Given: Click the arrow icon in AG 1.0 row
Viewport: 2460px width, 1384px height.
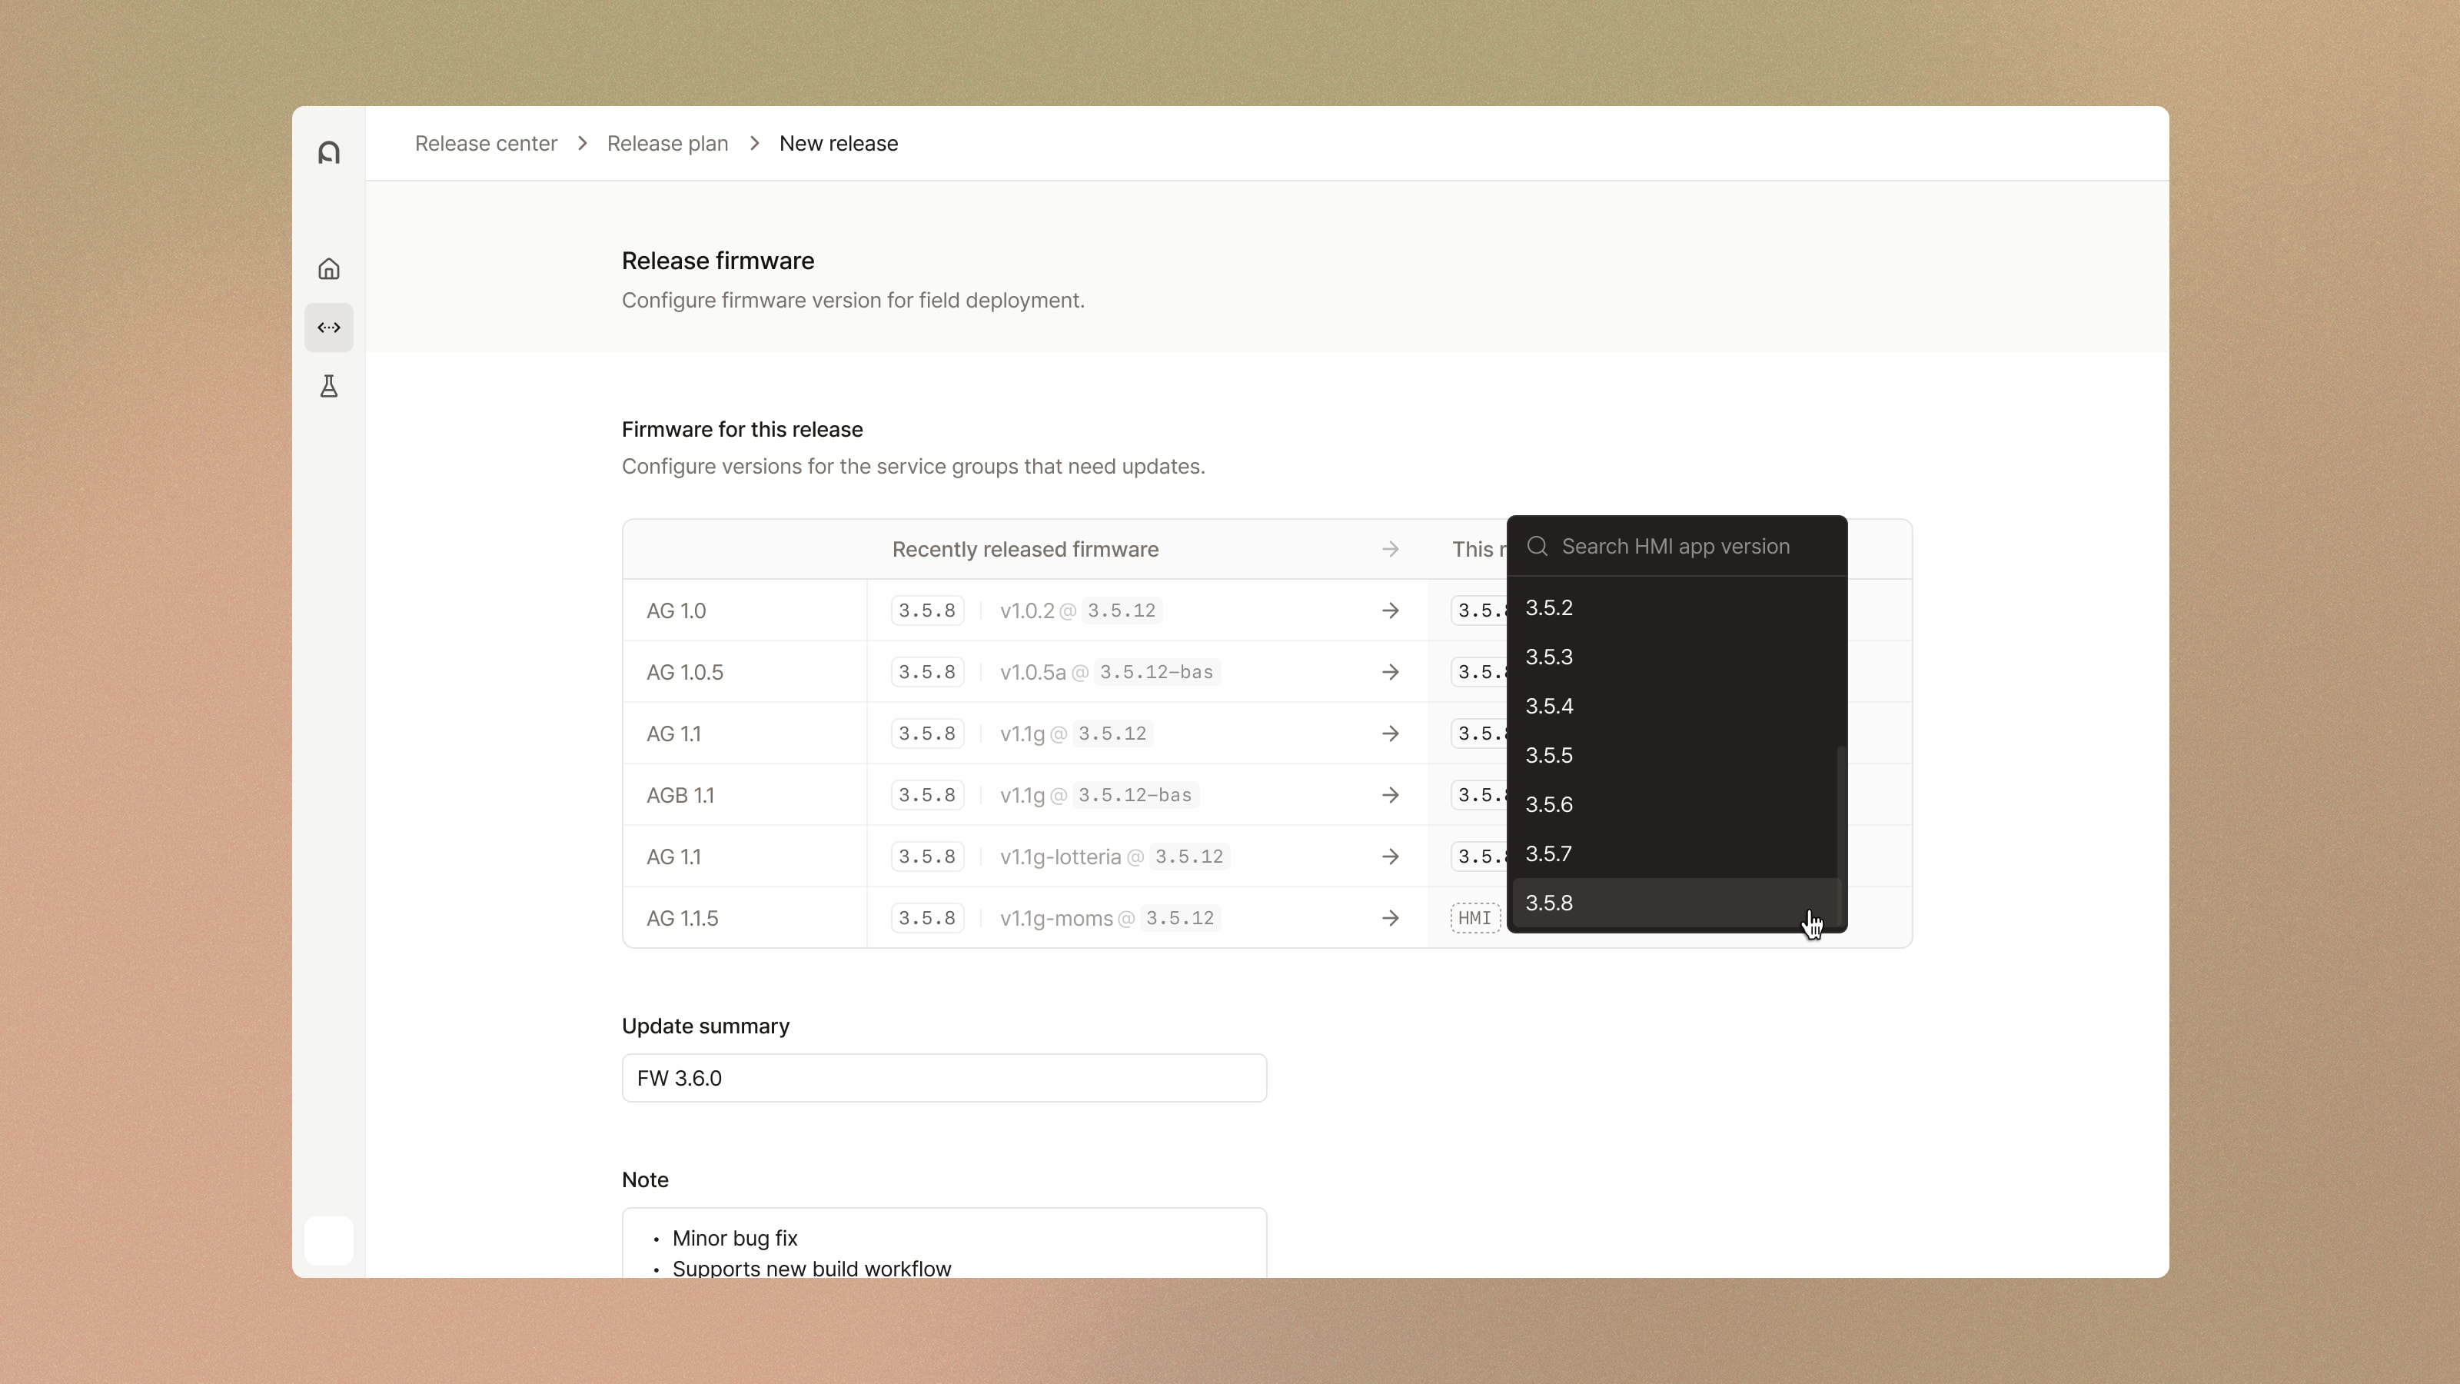Looking at the screenshot, I should tap(1391, 610).
